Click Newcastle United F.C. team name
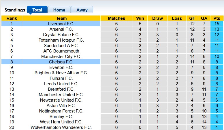 pyautogui.click(x=61, y=100)
